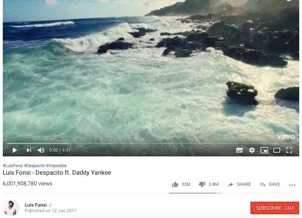Viewport: 302px width, 218px height.
Task: Open the more actions menu
Action: click(x=292, y=185)
